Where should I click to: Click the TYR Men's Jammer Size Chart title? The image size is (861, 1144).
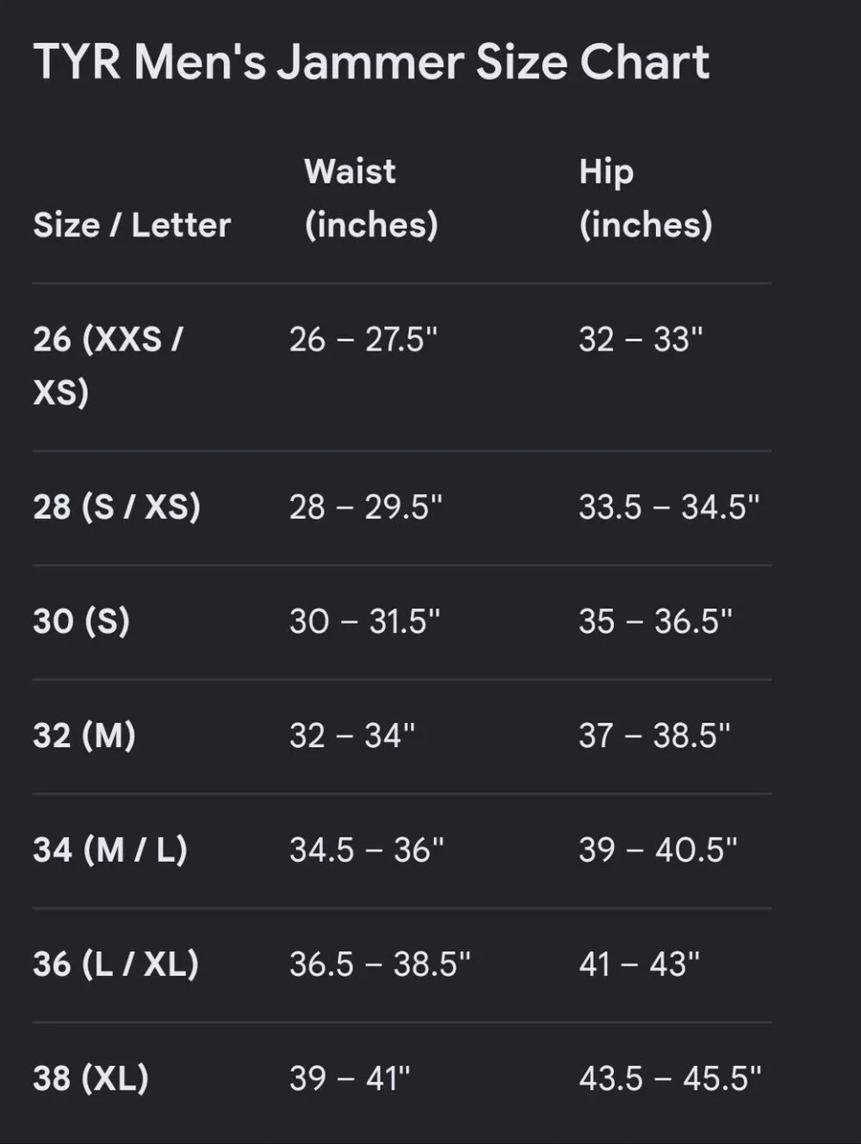point(371,62)
